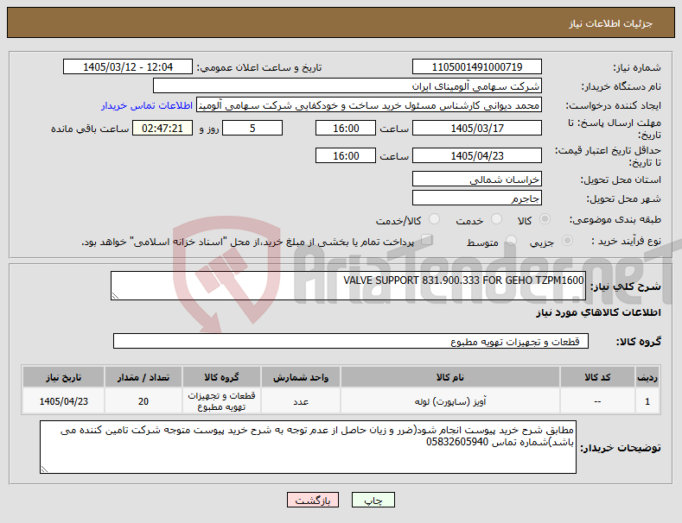Click the نام کالا column header

pos(449,377)
